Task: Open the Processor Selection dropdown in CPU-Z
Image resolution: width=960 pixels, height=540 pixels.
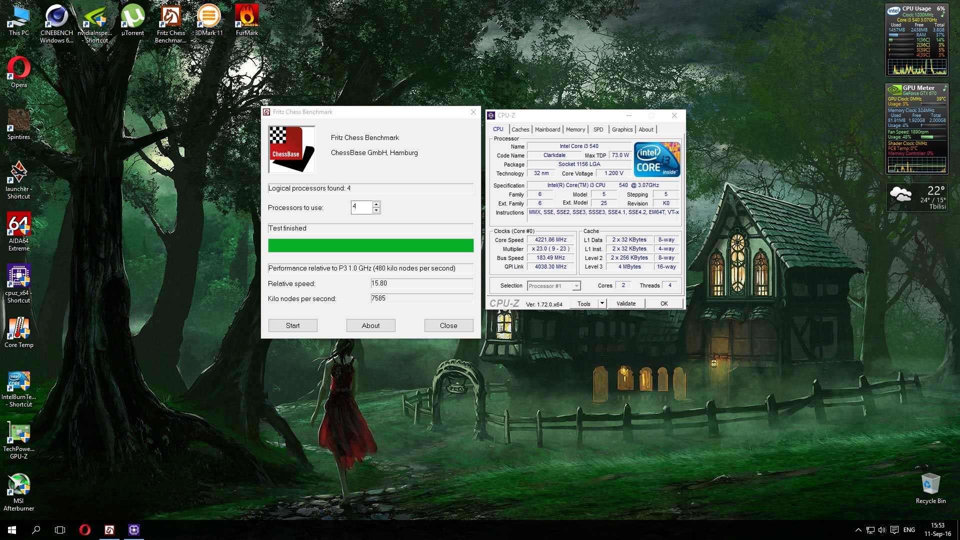Action: click(576, 285)
